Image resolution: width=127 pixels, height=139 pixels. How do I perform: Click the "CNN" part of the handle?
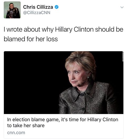46,12
